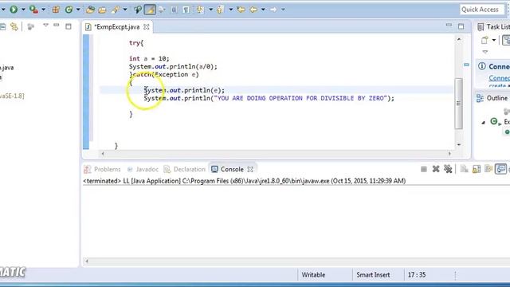Close the Console view tab

click(250, 169)
